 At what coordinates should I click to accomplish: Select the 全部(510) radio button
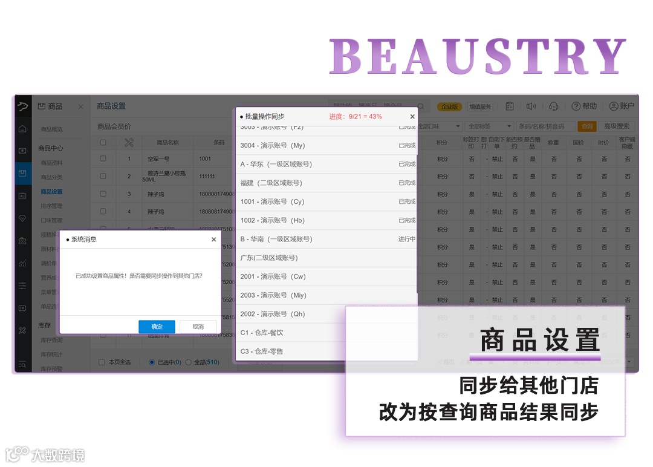(188, 362)
